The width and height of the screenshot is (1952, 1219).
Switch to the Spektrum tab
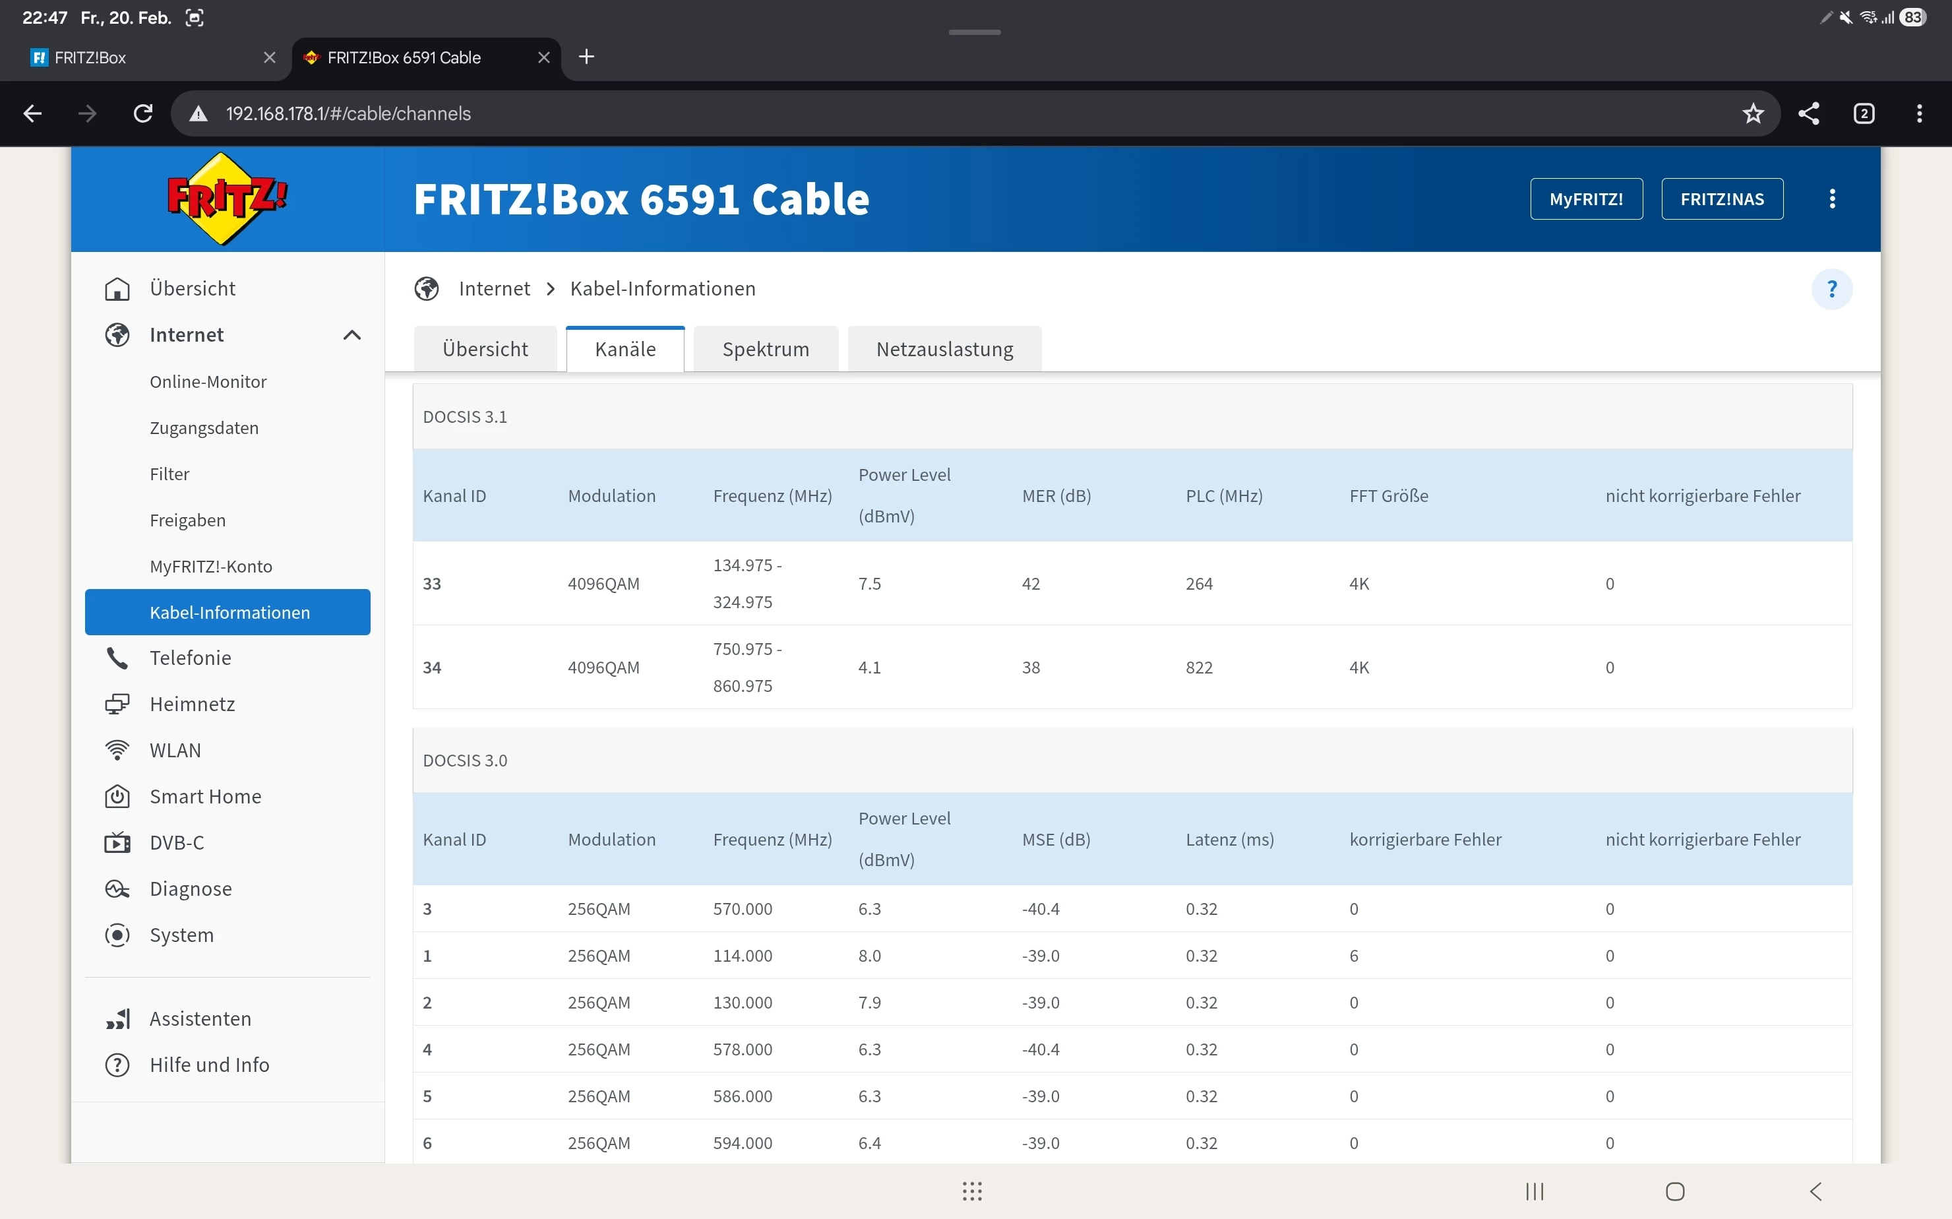coord(765,349)
